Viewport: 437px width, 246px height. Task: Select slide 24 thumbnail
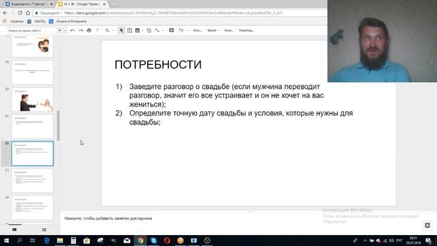[32, 208]
